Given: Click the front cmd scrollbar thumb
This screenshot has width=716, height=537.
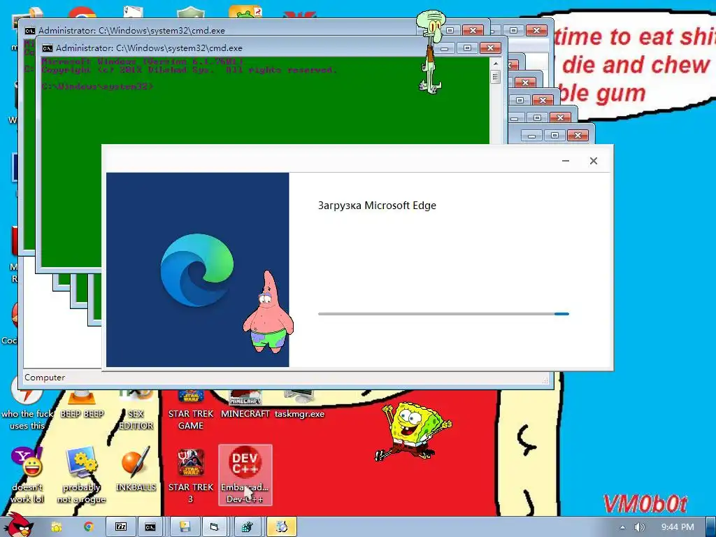Looking at the screenshot, I should click(496, 77).
